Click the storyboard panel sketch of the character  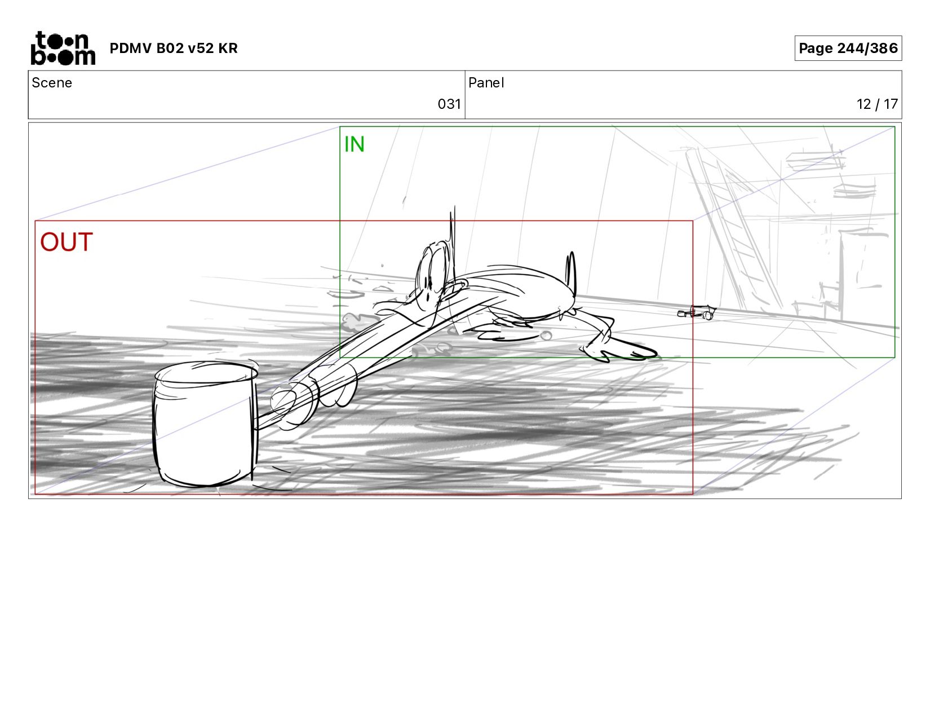pyautogui.click(x=465, y=311)
